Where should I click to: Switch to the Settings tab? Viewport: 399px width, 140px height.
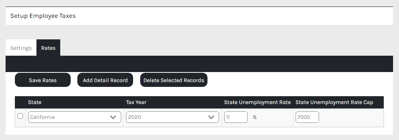(21, 48)
